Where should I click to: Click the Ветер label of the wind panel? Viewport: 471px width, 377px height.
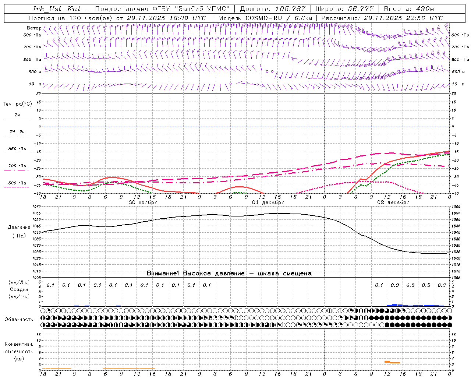34,28
